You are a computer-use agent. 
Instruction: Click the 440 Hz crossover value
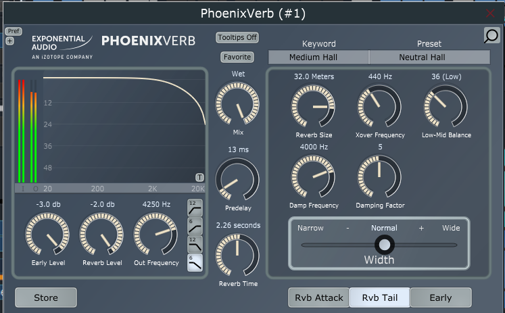[x=381, y=76]
